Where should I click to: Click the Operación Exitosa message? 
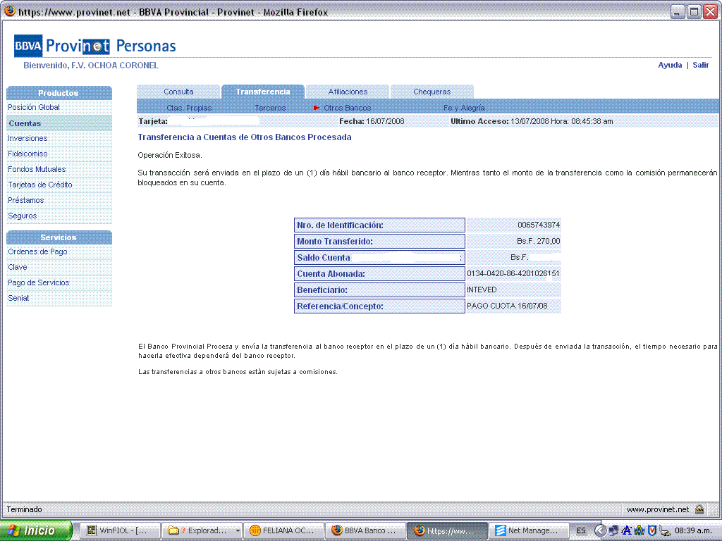[x=170, y=155]
